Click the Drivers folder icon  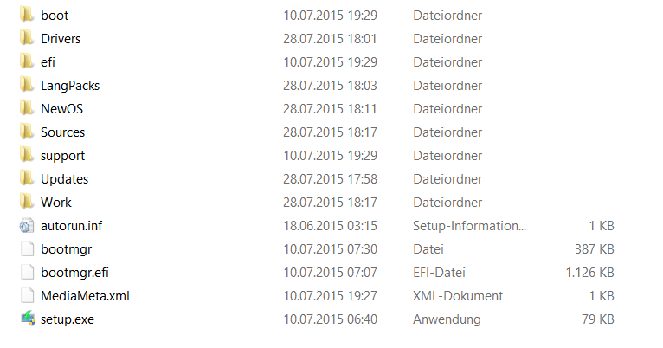27,38
